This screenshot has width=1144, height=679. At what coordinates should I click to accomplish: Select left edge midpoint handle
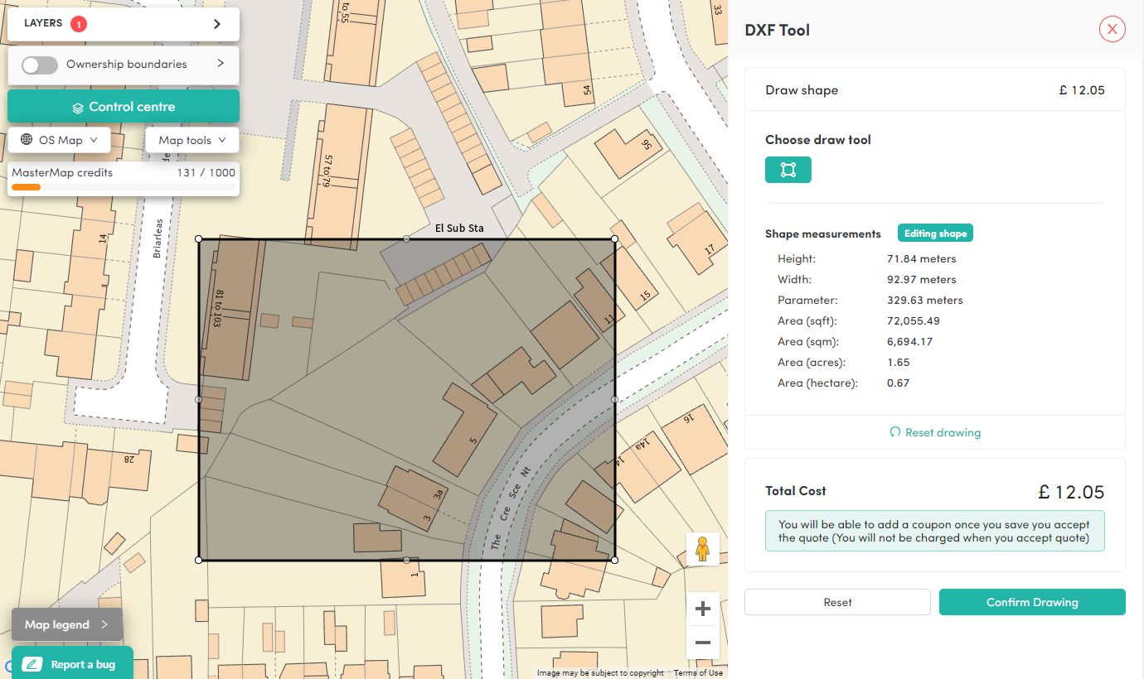pyautogui.click(x=199, y=399)
